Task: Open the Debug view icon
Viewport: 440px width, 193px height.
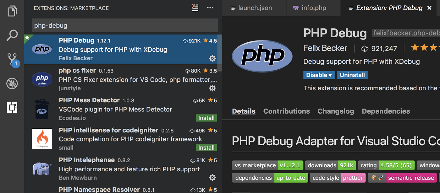Action: [12, 83]
